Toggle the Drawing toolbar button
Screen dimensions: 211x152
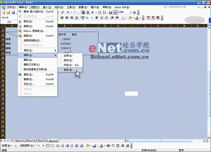115,12
